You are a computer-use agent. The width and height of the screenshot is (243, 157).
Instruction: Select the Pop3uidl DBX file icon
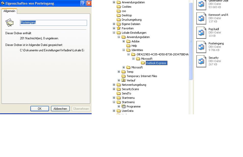(x=201, y=32)
